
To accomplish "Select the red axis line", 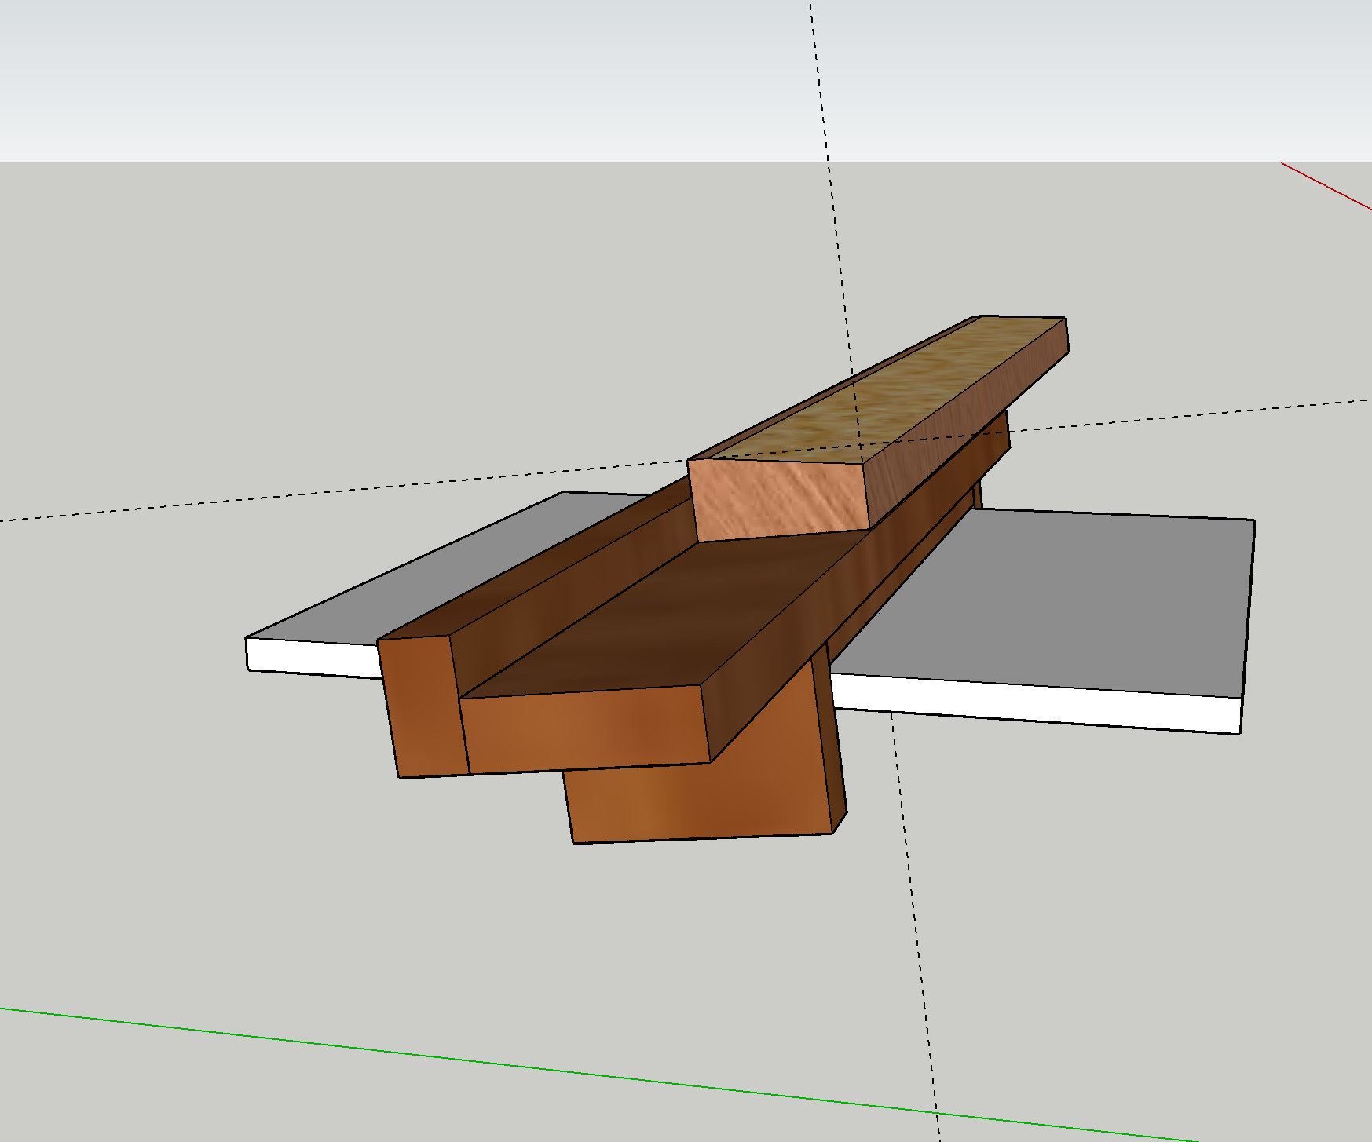I will [x=1327, y=187].
